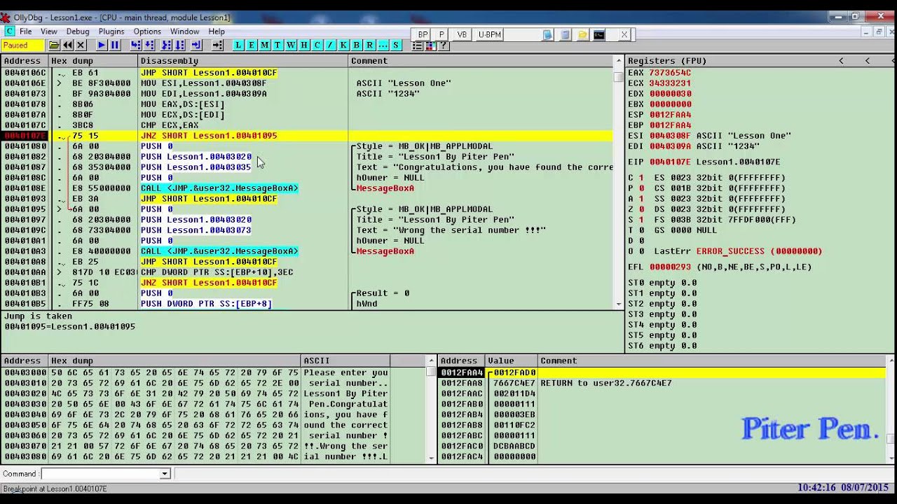
Task: Open the Options menu
Action: 147,31
